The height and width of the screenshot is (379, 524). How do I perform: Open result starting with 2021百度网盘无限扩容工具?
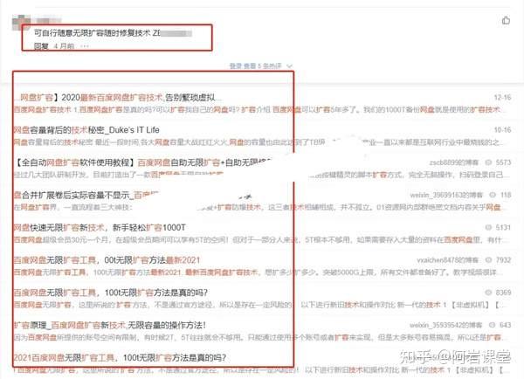pyautogui.click(x=120, y=358)
